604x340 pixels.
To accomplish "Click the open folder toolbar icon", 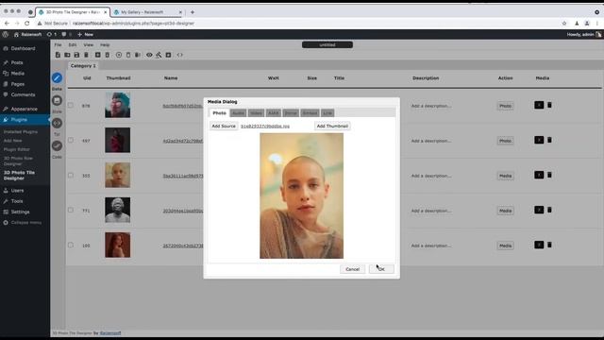I will pos(67,55).
